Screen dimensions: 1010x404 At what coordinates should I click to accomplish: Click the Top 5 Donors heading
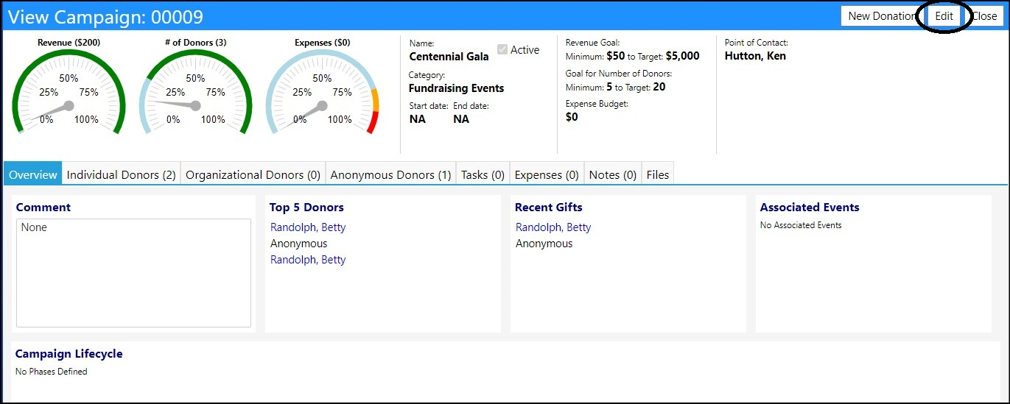coord(306,208)
